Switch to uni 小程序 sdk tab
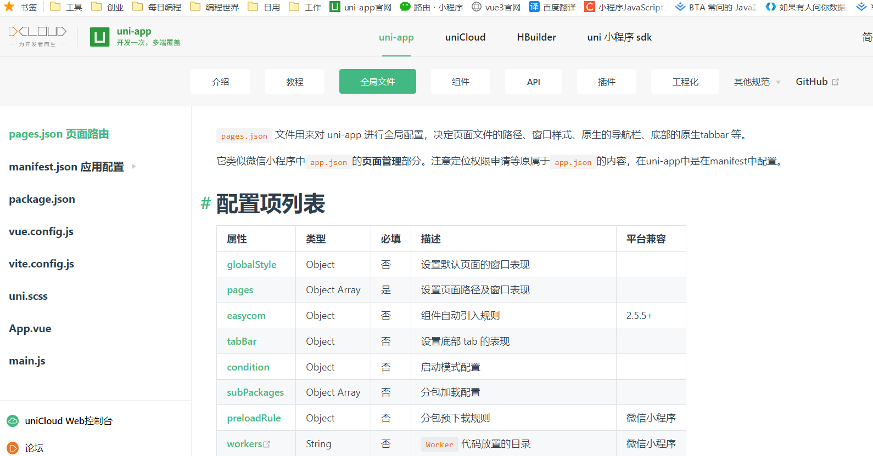This screenshot has height=456, width=873. pyautogui.click(x=619, y=37)
